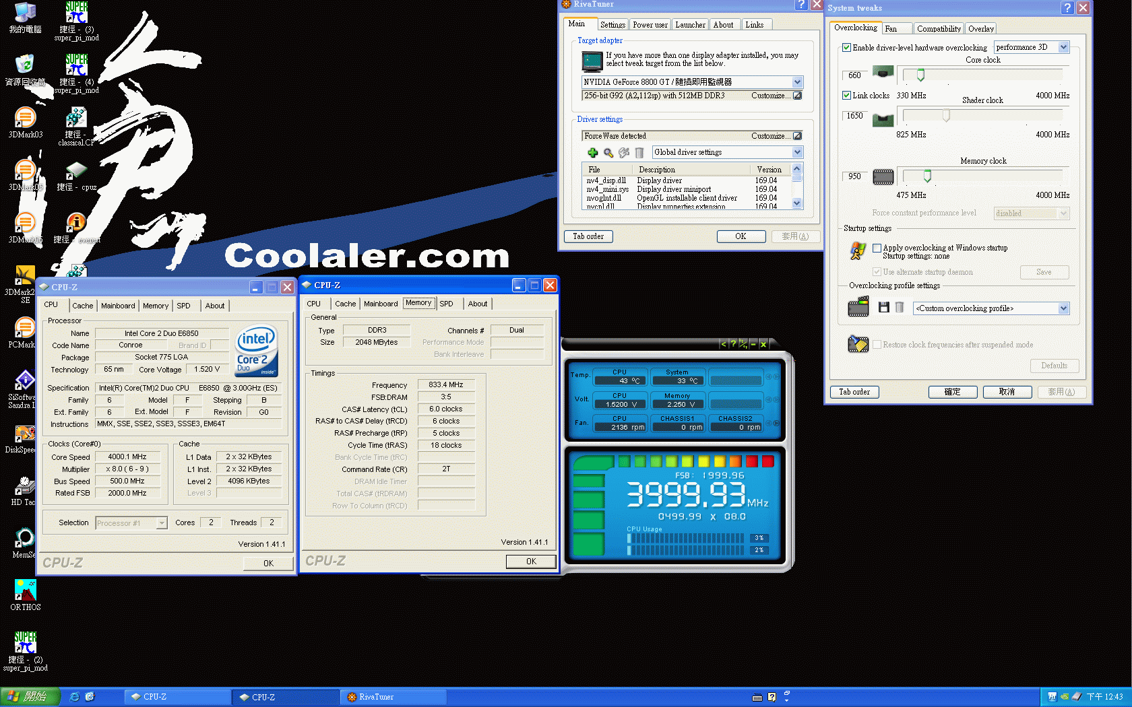
Task: Click the memory clock 950 value field
Action: click(854, 176)
